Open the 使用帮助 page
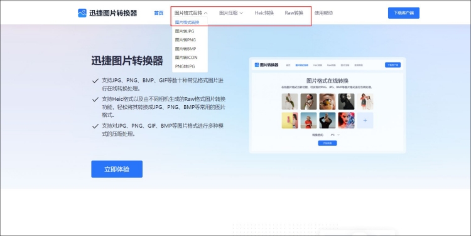The image size is (471, 236). pos(323,13)
